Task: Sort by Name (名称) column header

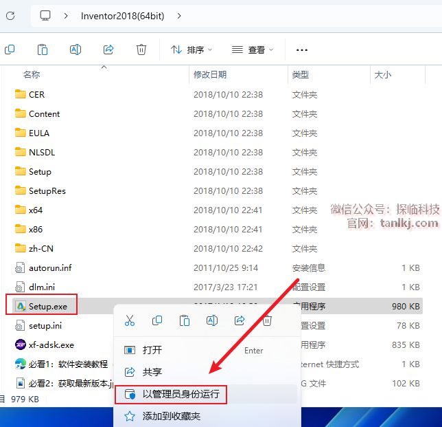Action: (x=32, y=74)
